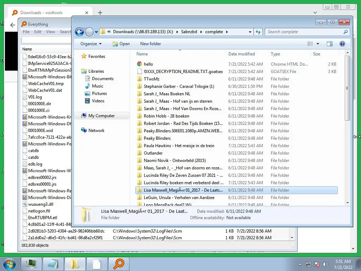Select the Outlander folder icon
The width and height of the screenshot is (361, 271).
(139, 153)
